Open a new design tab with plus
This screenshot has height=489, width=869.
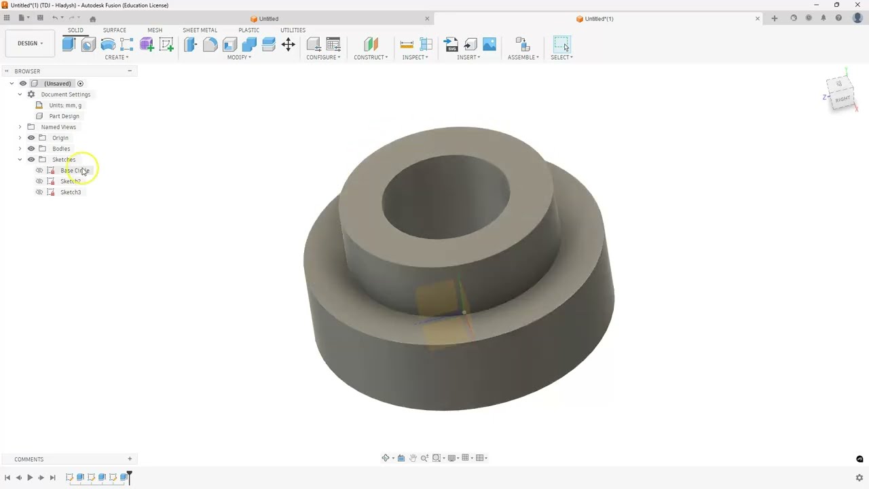(x=774, y=18)
